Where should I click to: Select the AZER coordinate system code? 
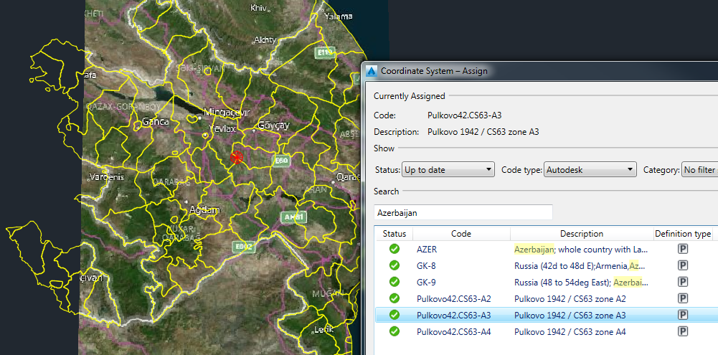click(427, 249)
